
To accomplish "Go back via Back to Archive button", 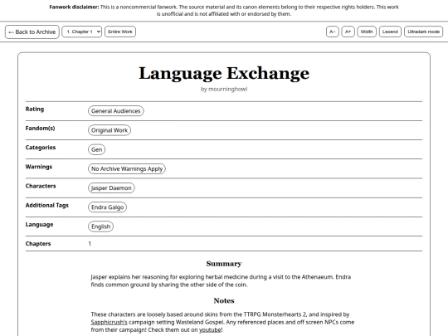I will pyautogui.click(x=32, y=32).
